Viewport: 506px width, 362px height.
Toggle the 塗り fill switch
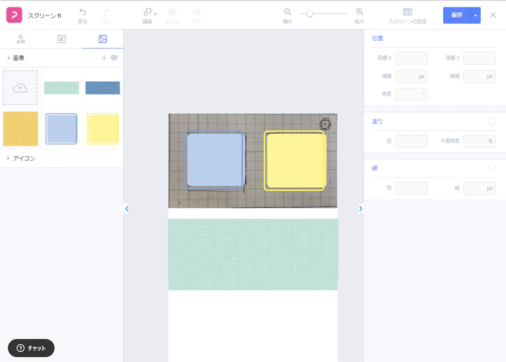tap(491, 121)
